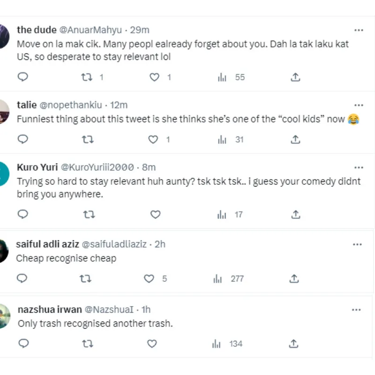Share nazshua irwan's tweet
375x375 pixels.
pos(293,344)
